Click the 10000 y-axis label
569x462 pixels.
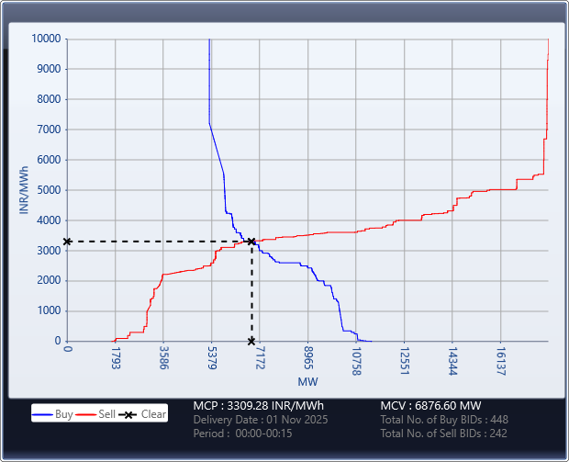coord(46,39)
